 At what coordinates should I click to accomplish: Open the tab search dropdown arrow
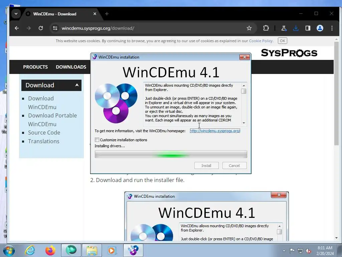point(16,14)
